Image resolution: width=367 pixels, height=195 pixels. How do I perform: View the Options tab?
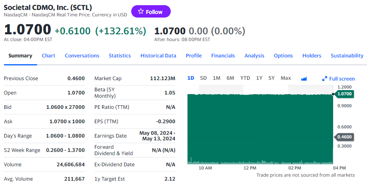click(x=283, y=56)
